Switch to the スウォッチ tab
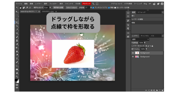This screenshot has width=180, height=94. pos(141,12)
